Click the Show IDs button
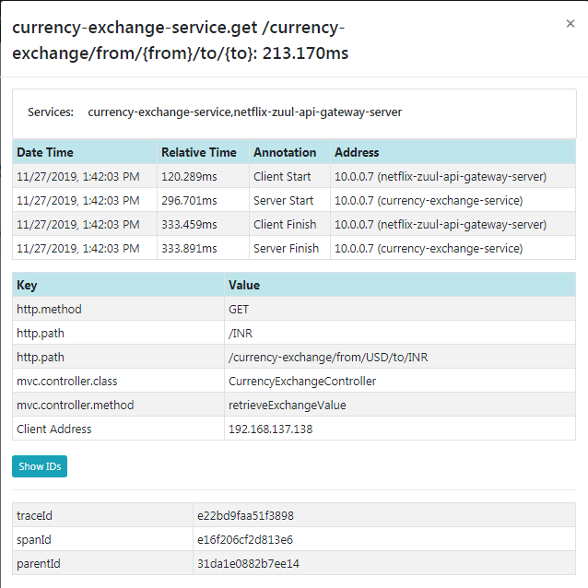 [x=40, y=466]
